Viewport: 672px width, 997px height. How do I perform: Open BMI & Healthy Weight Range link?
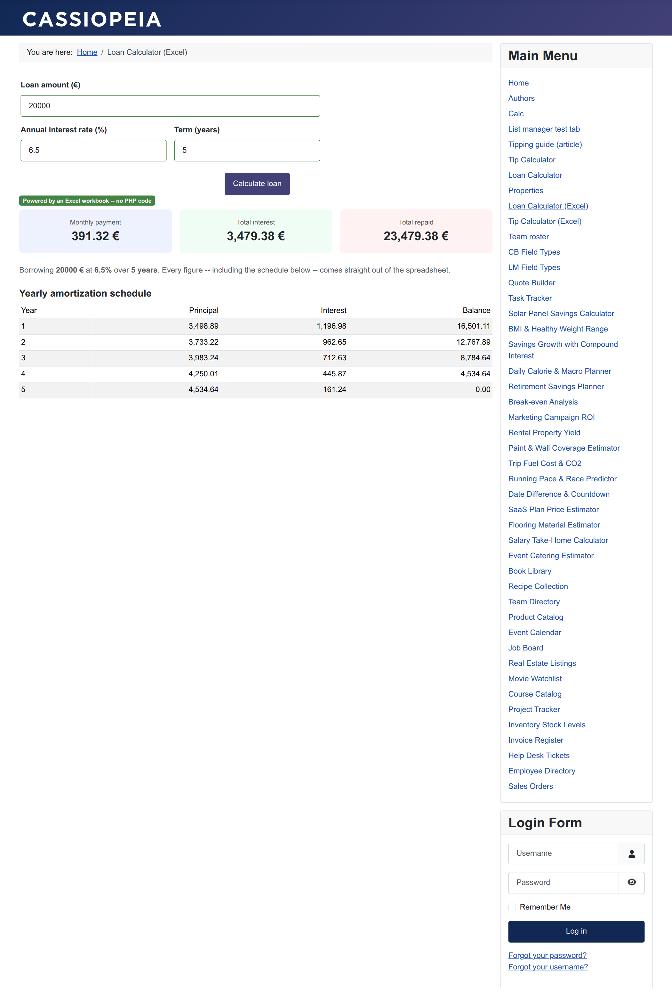tap(557, 329)
